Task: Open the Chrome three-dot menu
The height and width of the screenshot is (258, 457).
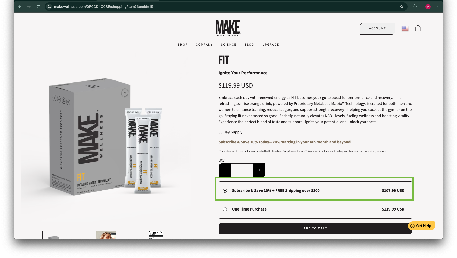Action: (x=437, y=7)
